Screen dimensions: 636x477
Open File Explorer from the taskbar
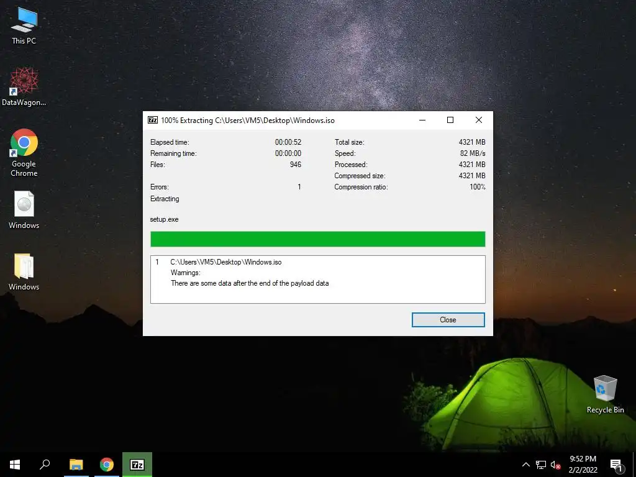coord(76,465)
